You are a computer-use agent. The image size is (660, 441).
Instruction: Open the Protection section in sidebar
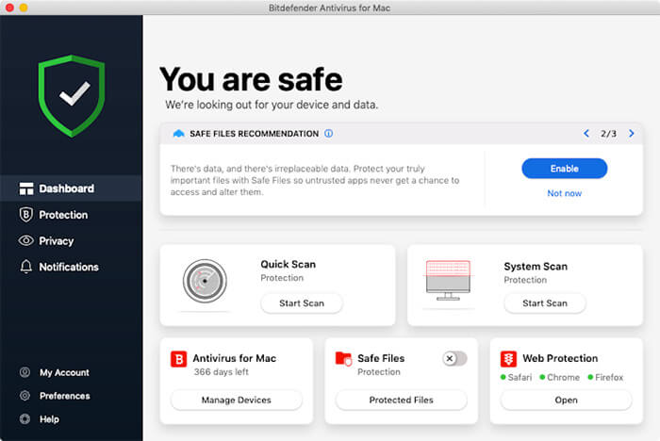tap(62, 215)
